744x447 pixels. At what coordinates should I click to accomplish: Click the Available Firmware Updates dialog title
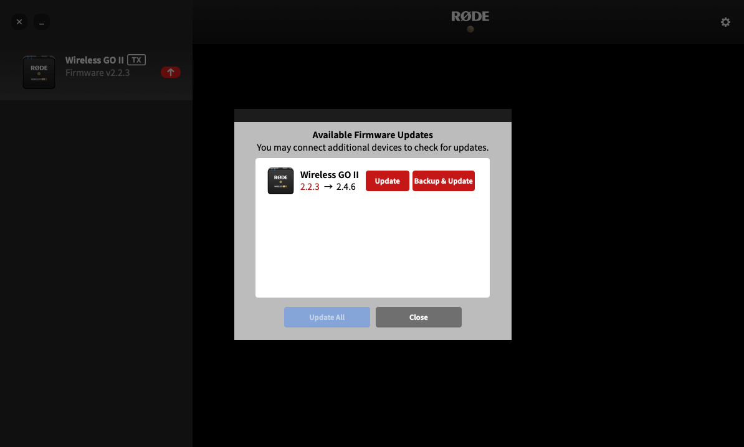(372, 134)
